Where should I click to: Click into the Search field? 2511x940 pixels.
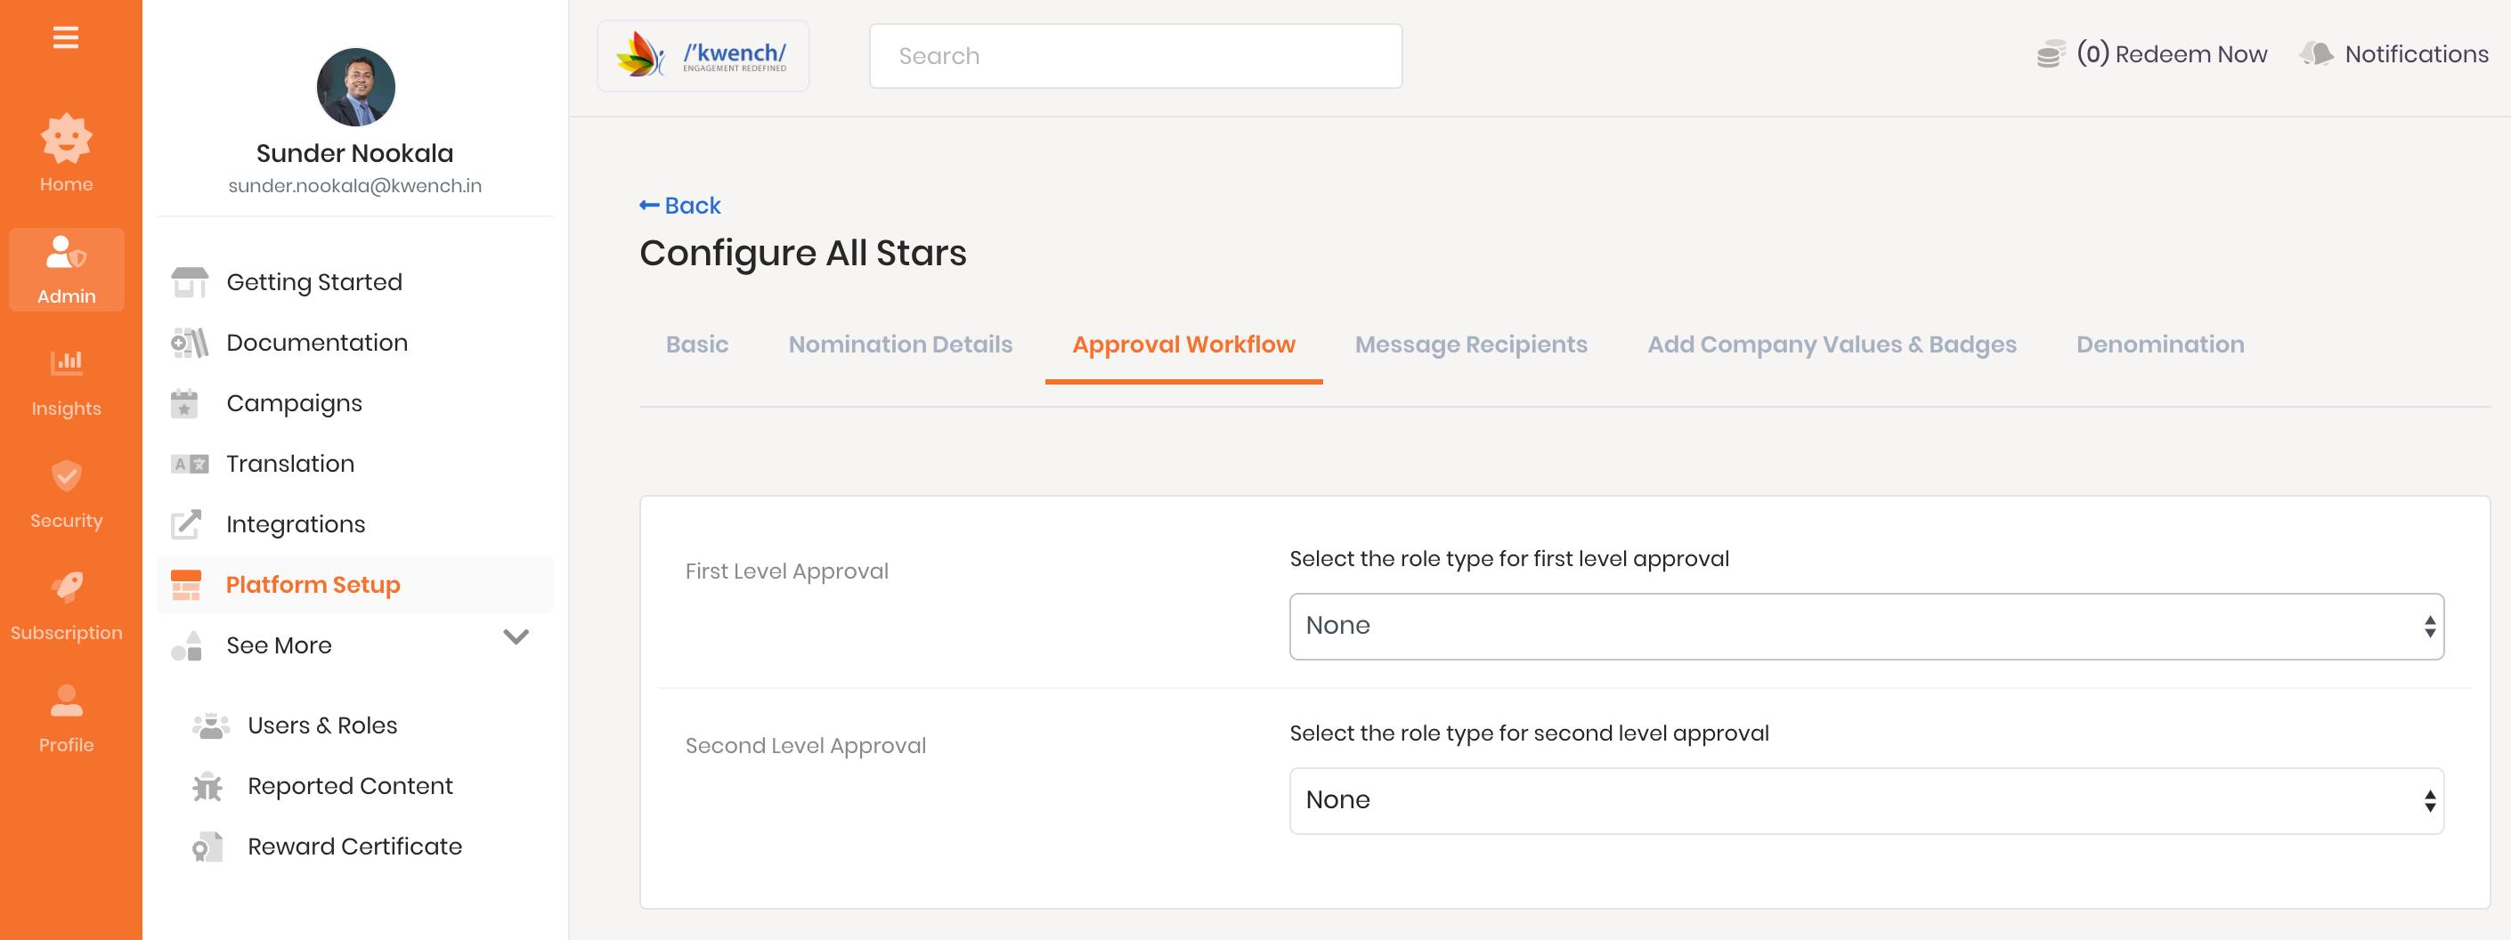(x=1134, y=55)
